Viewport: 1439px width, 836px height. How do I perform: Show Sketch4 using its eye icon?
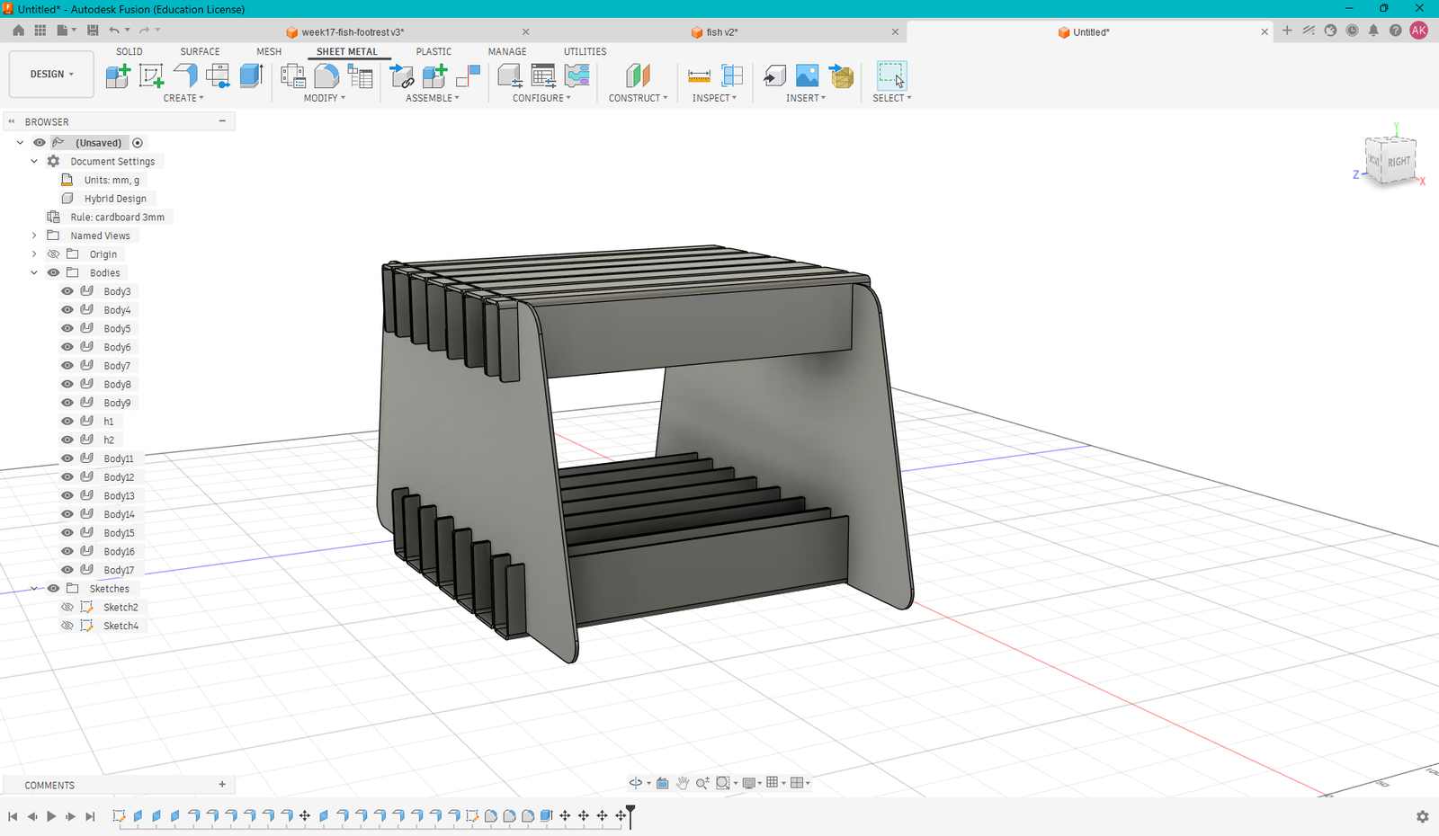[67, 625]
